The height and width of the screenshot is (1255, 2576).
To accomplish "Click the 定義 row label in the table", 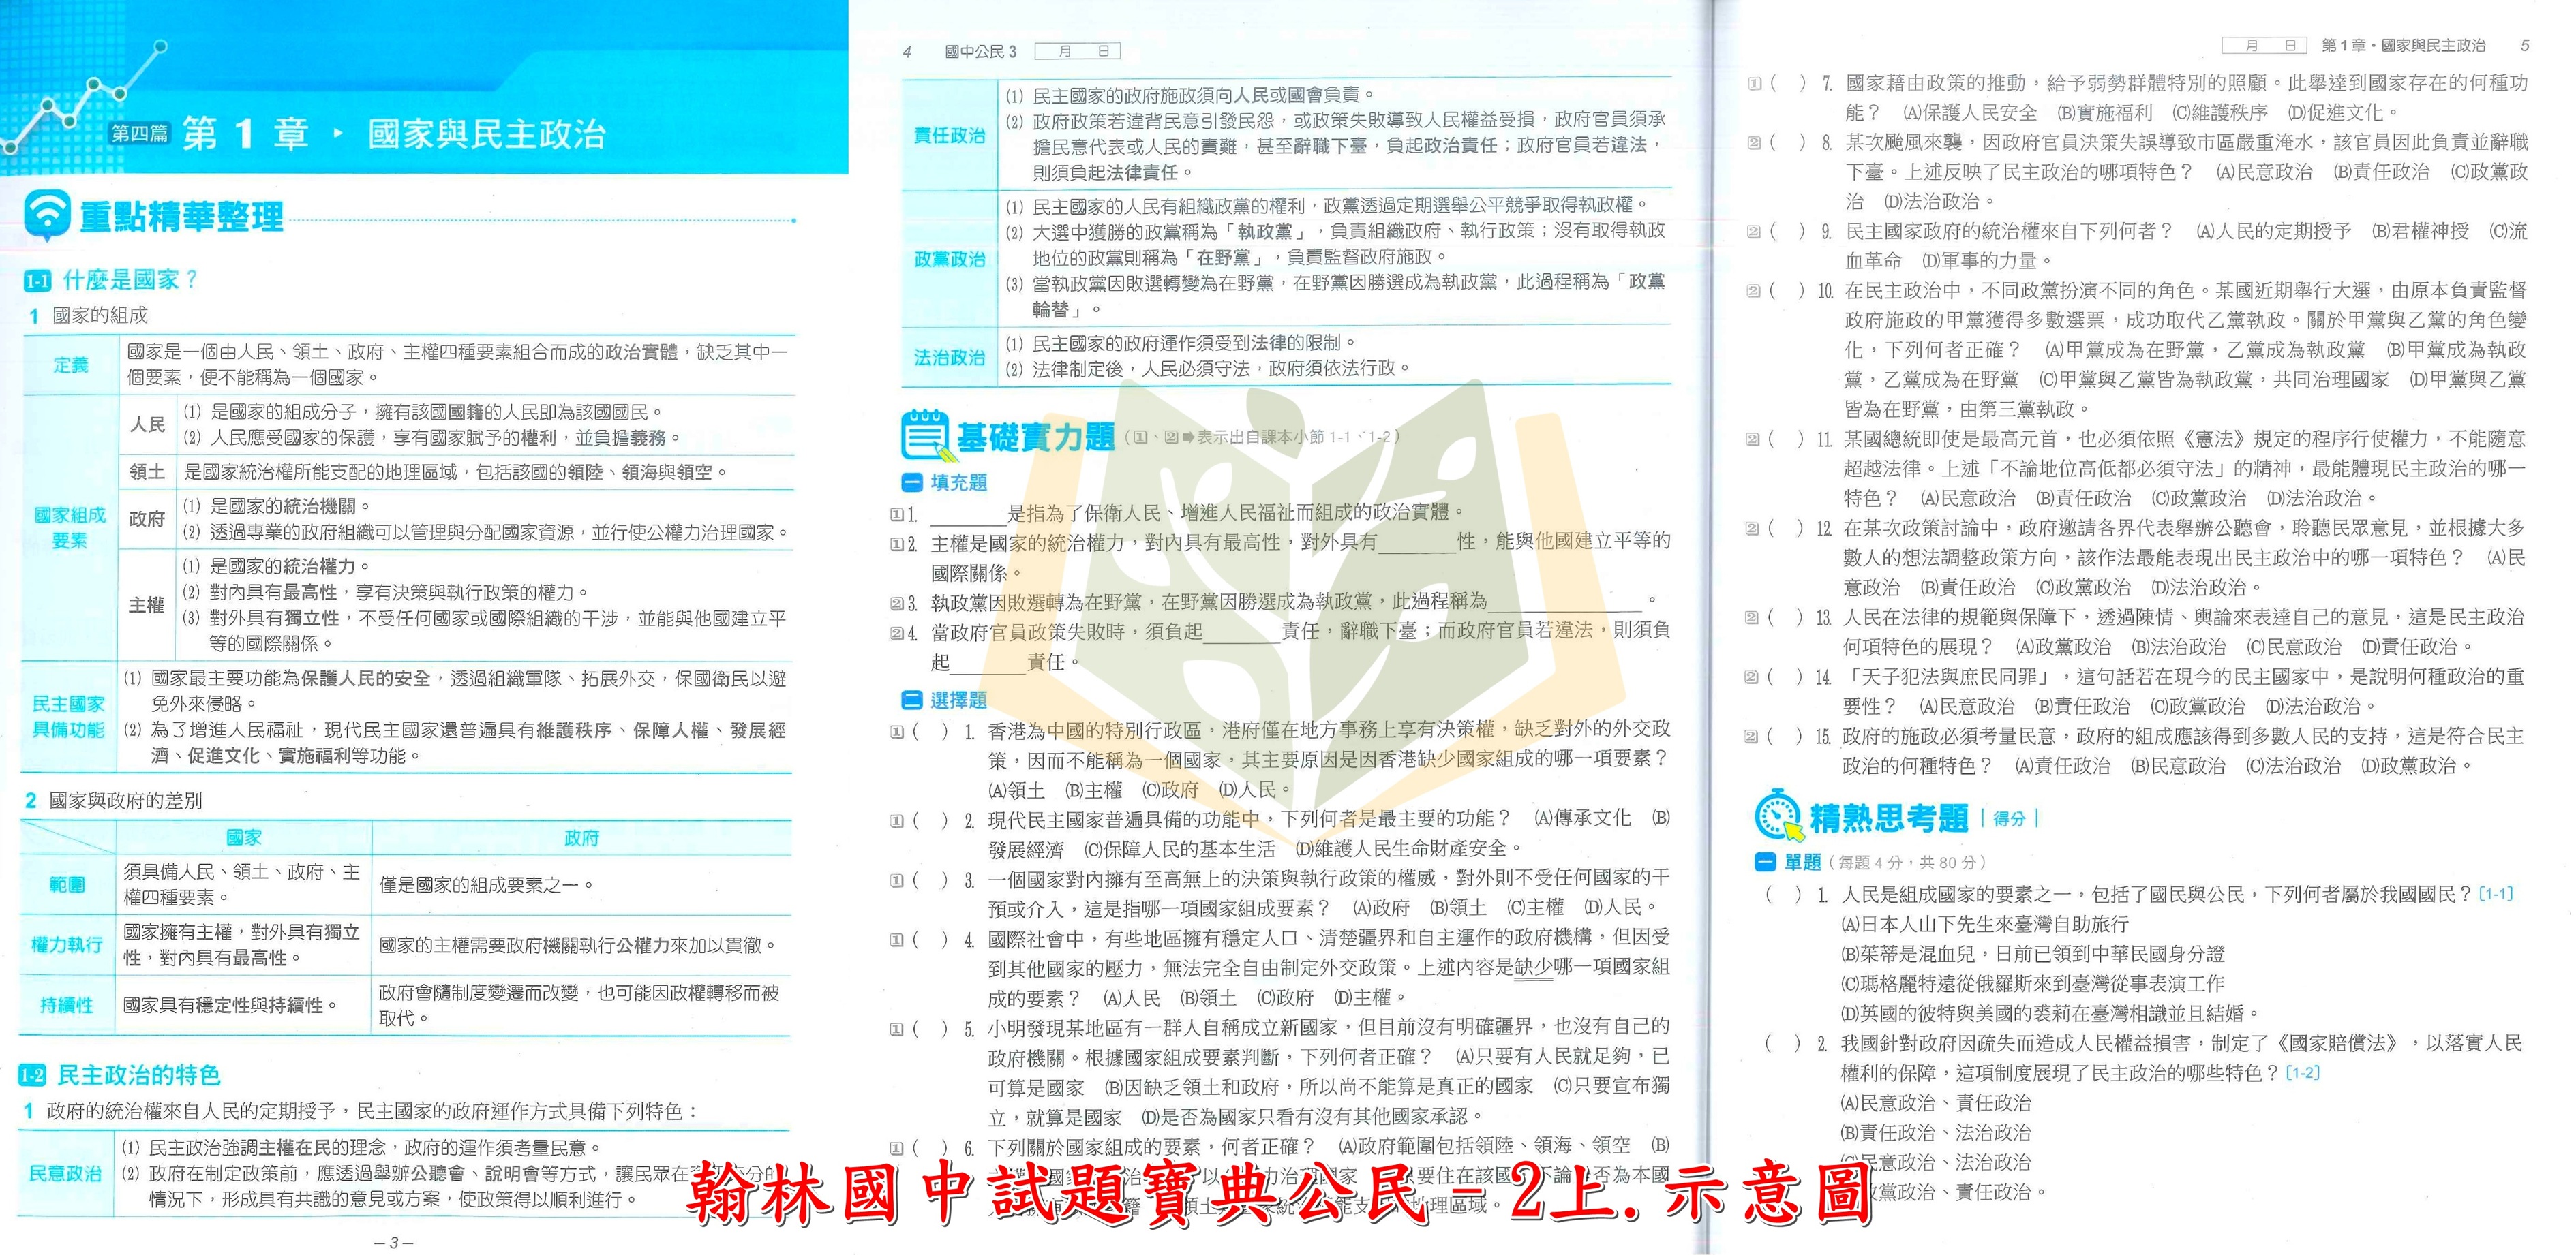I will coord(70,365).
